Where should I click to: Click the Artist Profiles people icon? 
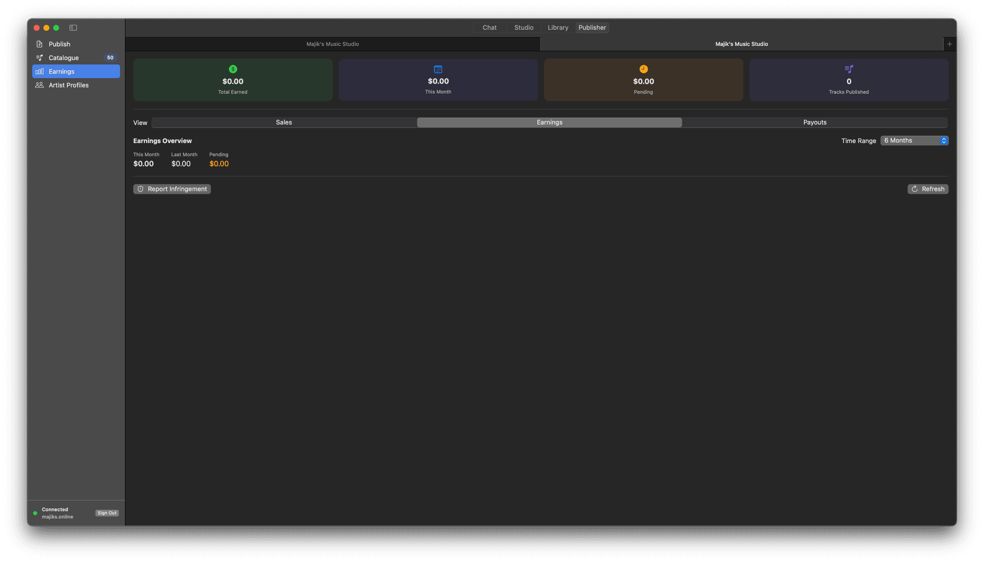click(40, 85)
